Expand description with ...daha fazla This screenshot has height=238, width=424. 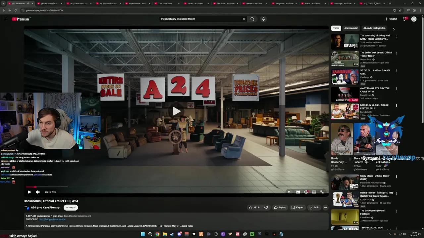coord(186,226)
